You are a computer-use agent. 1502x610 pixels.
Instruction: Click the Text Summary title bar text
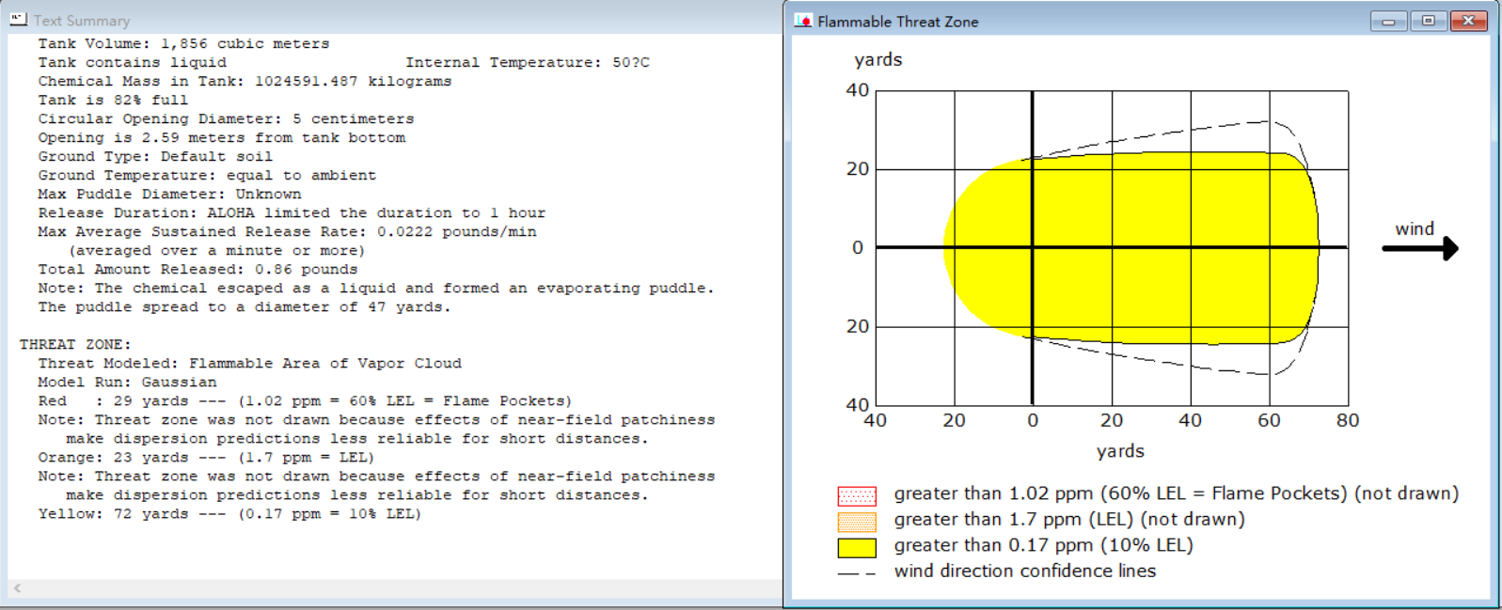pos(82,21)
